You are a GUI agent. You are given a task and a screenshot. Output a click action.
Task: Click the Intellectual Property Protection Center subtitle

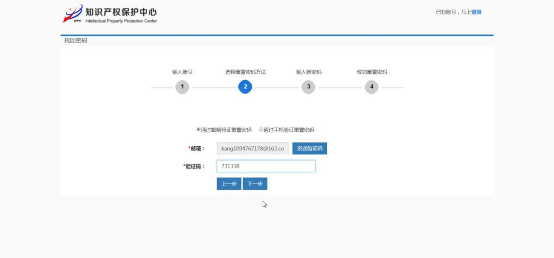(121, 22)
